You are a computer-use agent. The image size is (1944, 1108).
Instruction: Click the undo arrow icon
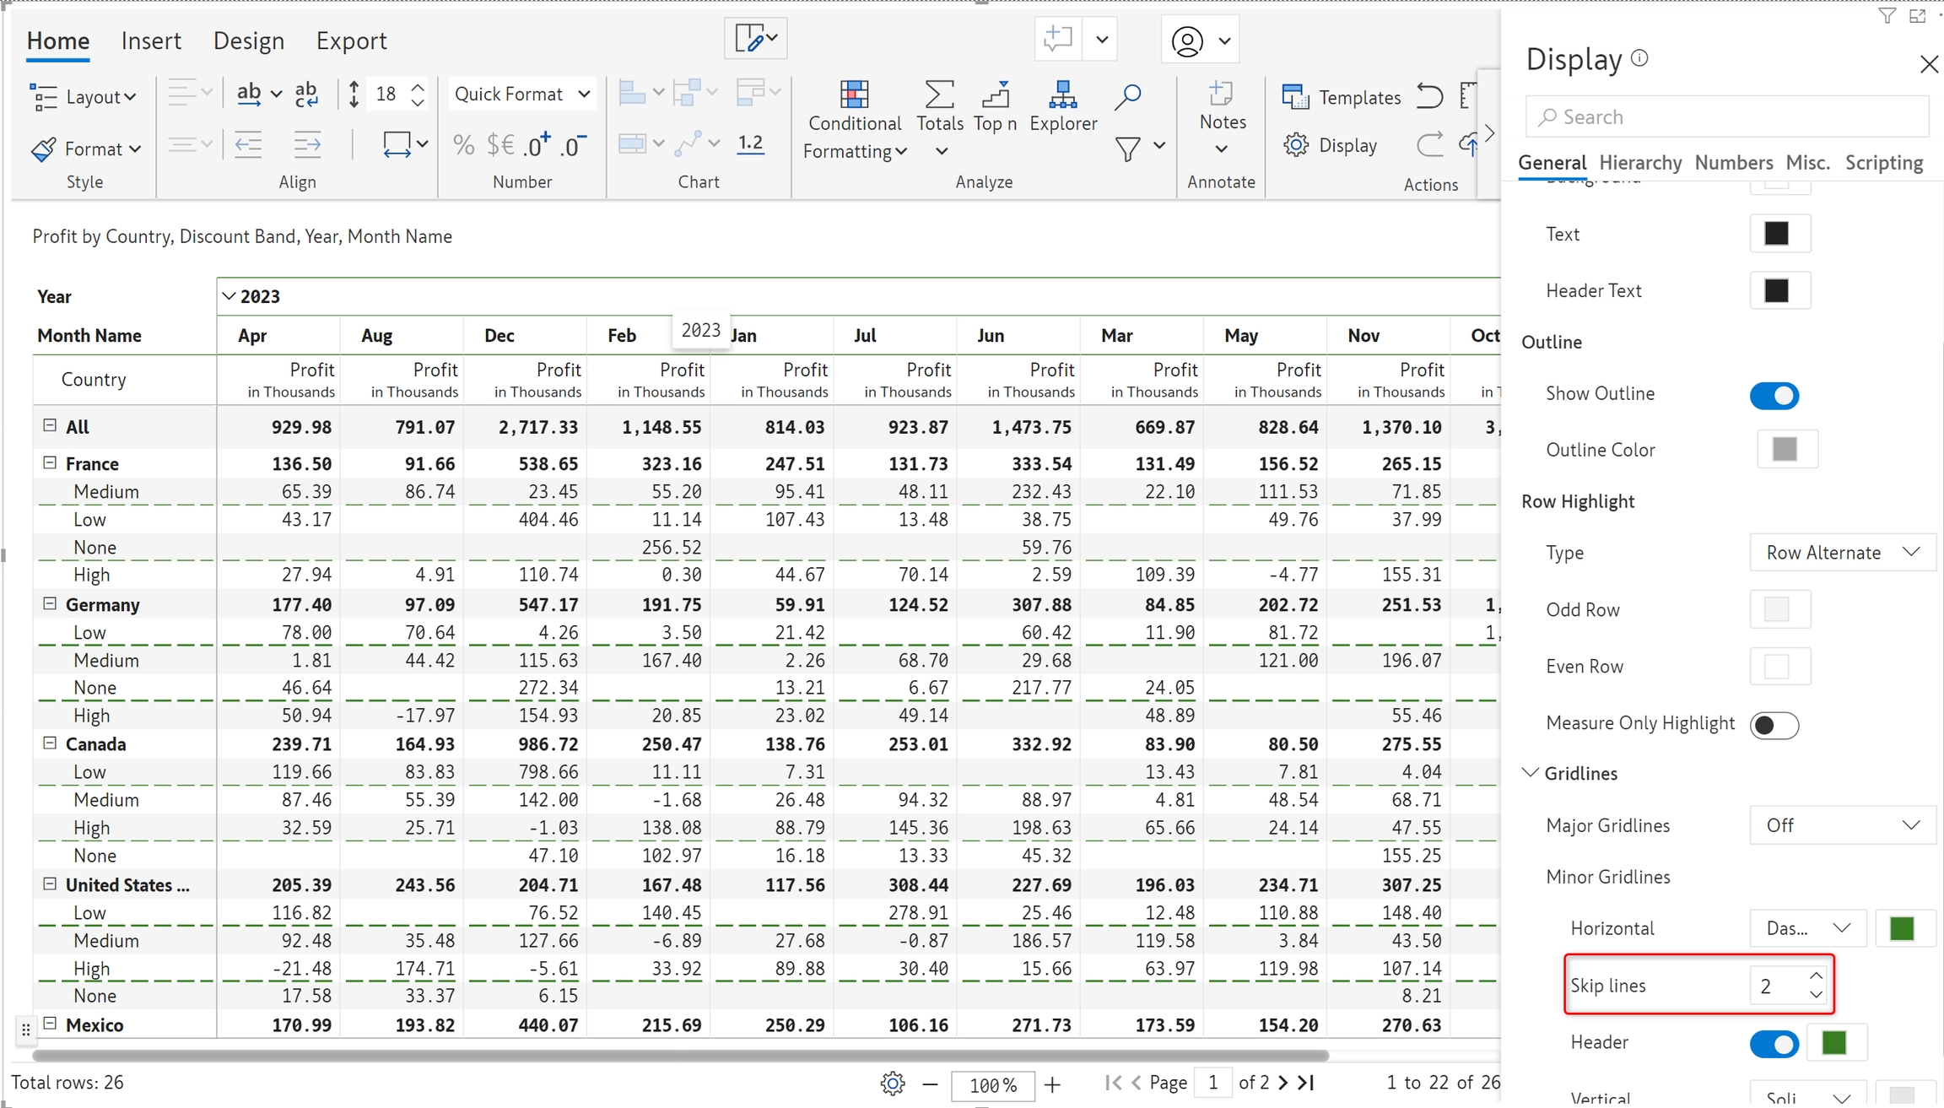[x=1429, y=95]
